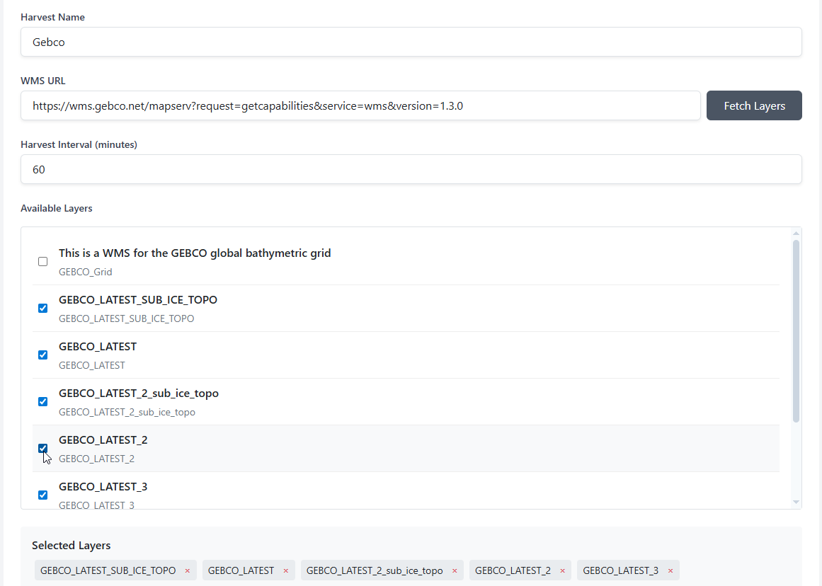
Task: Remove GEBCO_LATEST selected layer tag
Action: point(286,571)
